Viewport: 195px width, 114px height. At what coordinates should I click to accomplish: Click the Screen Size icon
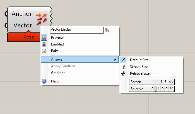pos(123,67)
